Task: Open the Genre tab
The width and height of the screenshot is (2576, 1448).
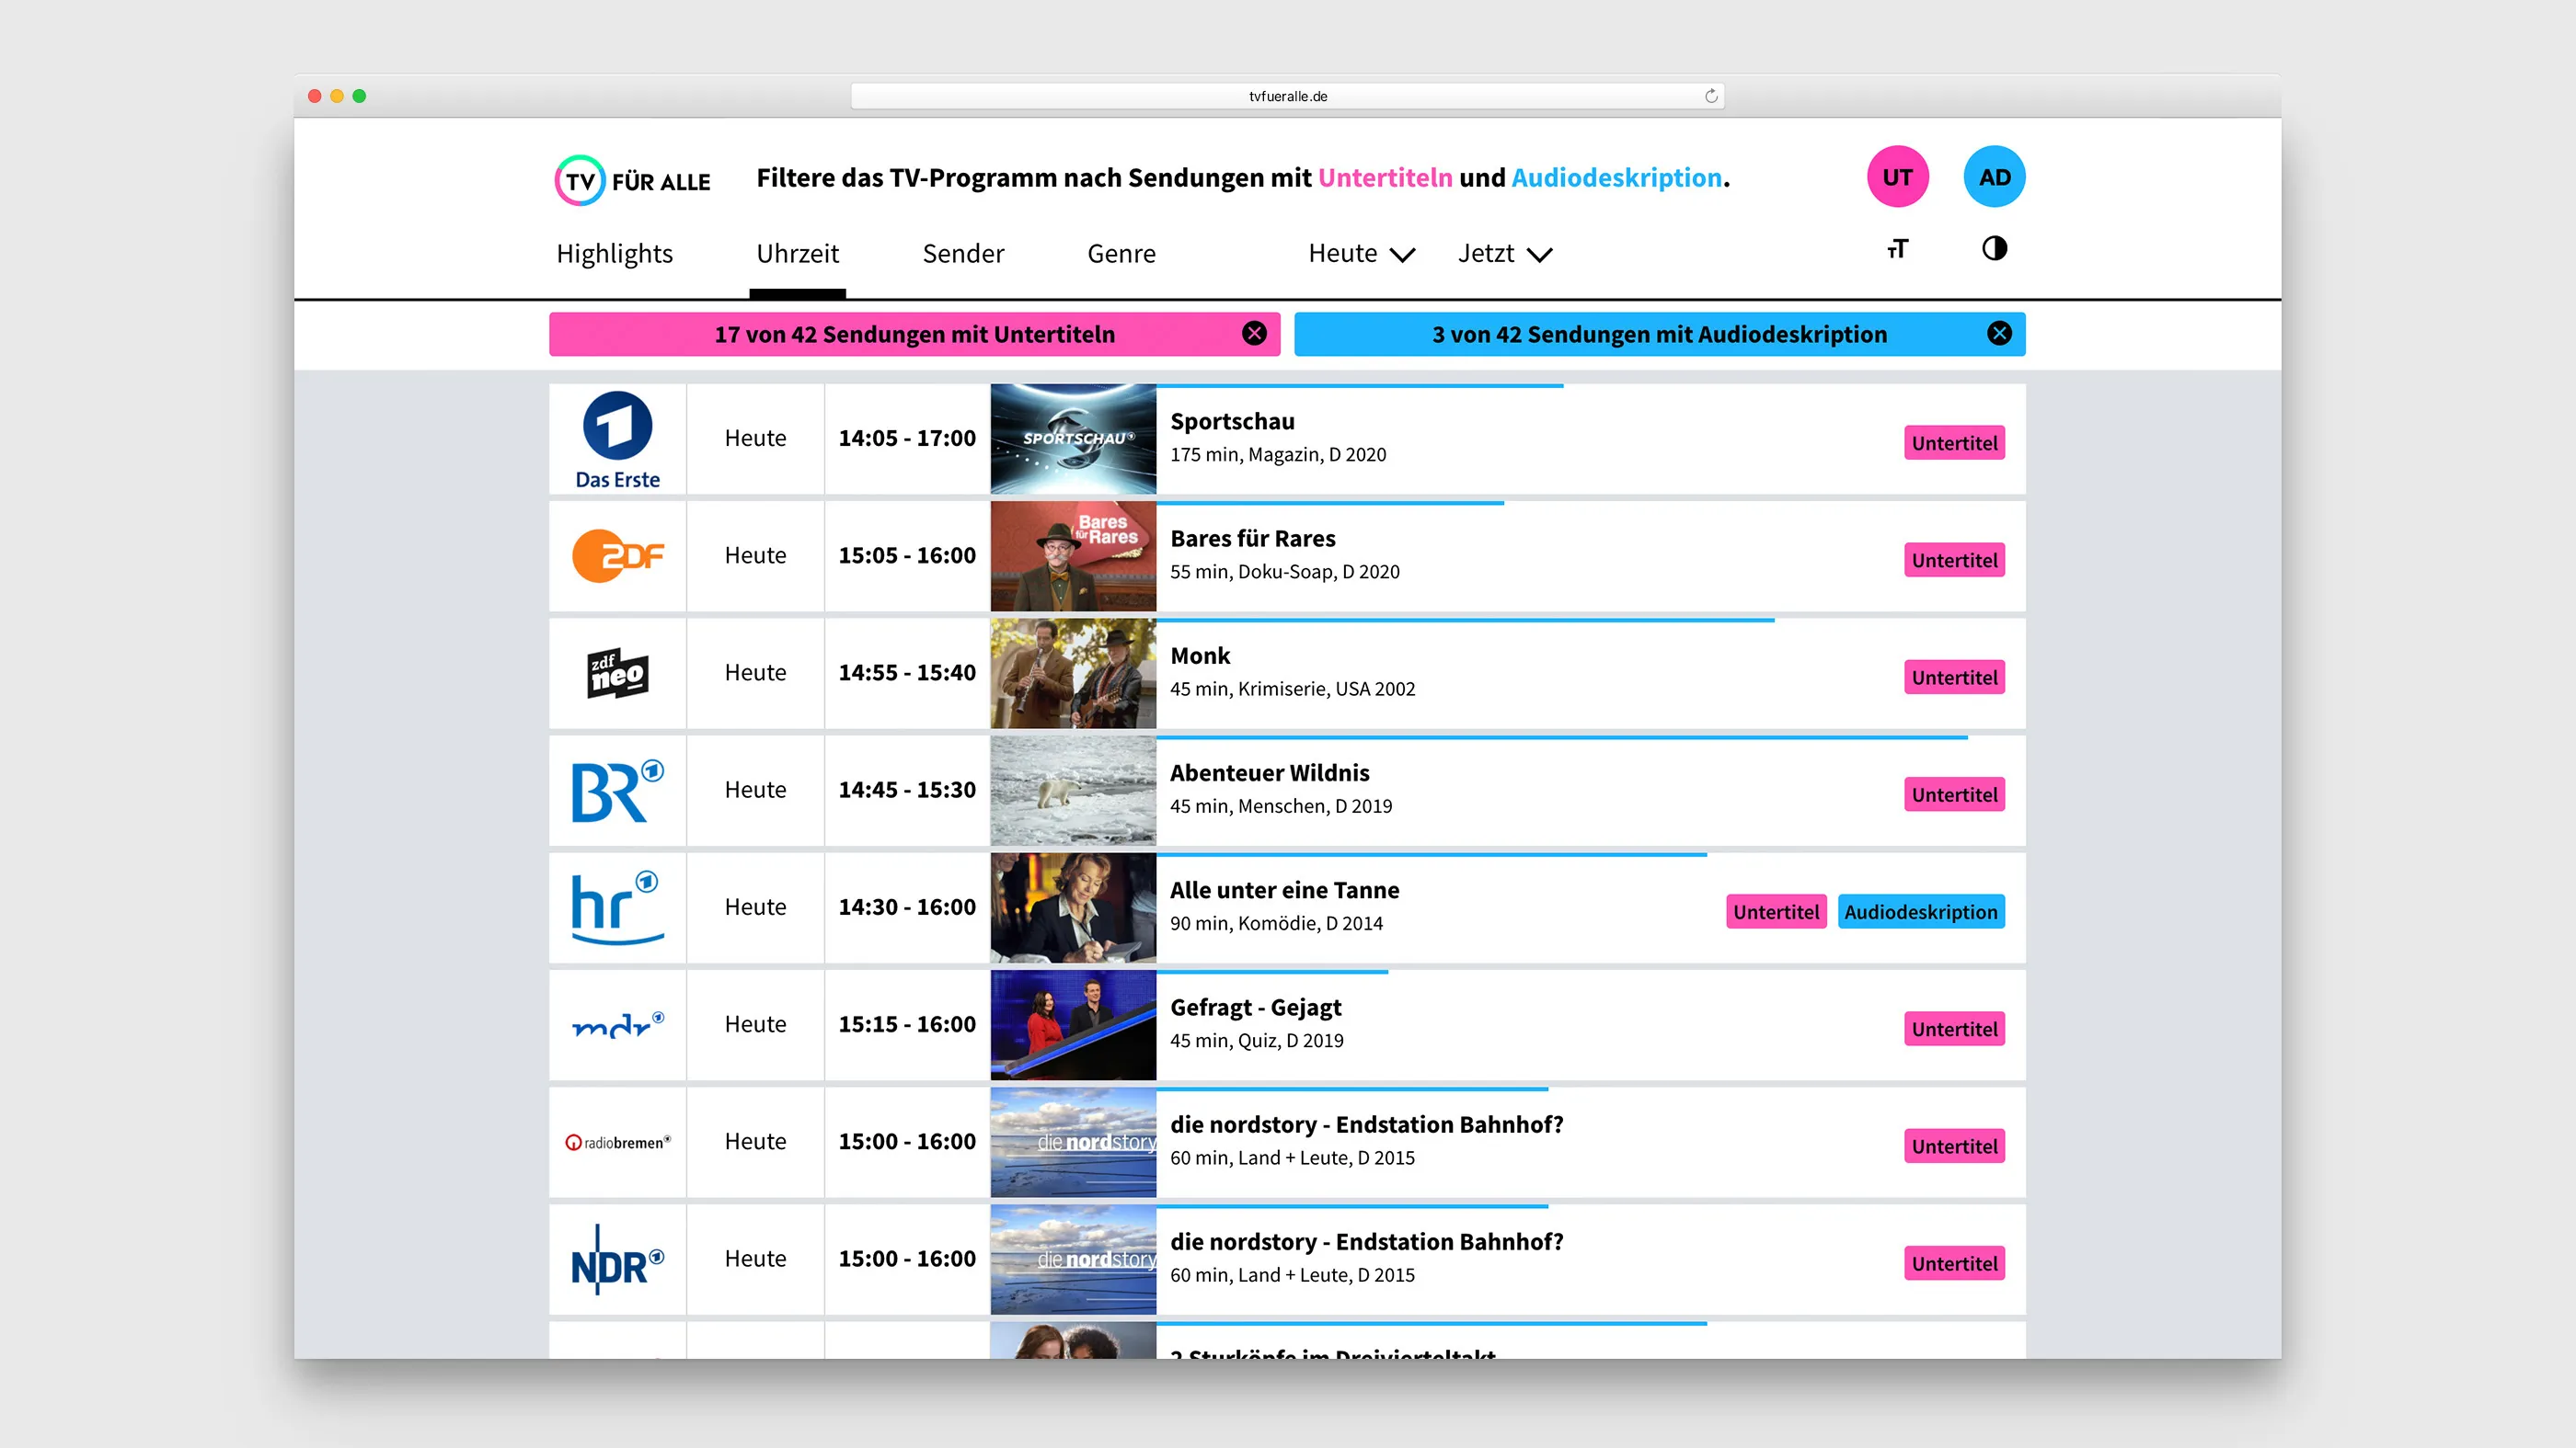Action: pos(1121,254)
